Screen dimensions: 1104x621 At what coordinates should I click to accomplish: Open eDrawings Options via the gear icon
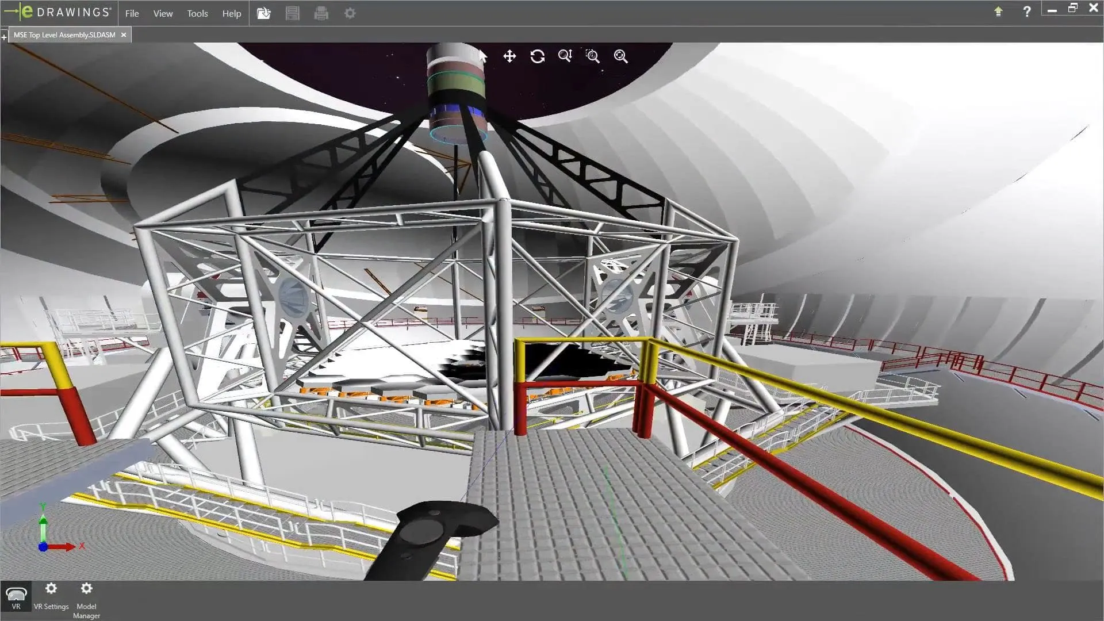pos(350,13)
